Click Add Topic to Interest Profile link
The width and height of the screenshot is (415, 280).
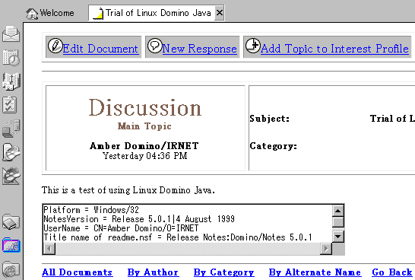pos(334,49)
